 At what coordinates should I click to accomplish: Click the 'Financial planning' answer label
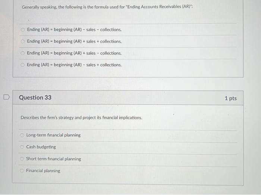43,170
